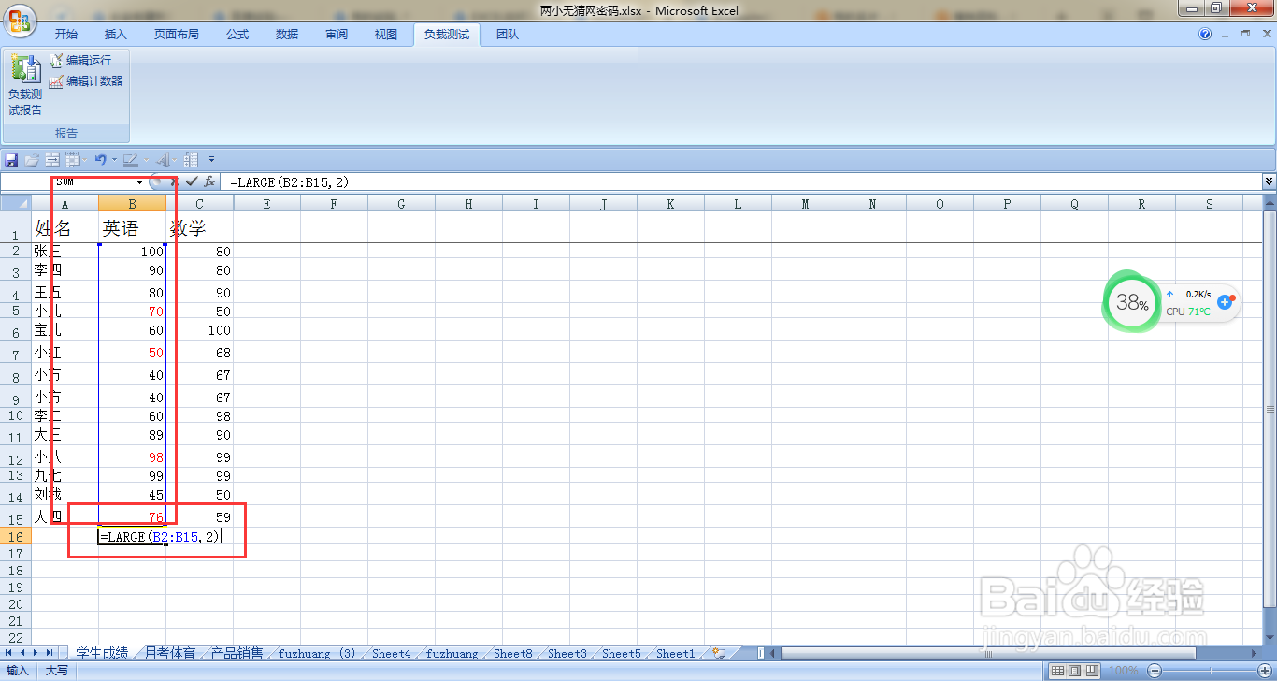1277x681 pixels.
Task: Click the cell with value 59 in row 15
Action: pos(199,516)
